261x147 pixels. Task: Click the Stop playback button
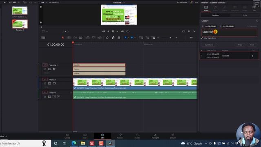[113, 31]
